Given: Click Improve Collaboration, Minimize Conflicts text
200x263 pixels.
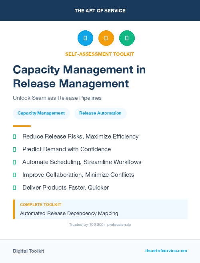Looking at the screenshot, I should (x=78, y=175).
